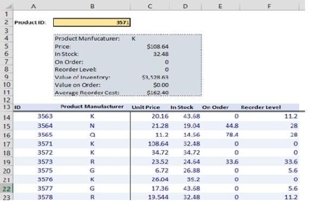Screen dimensions: 326x208
Task: Select the 'Product Manfucaturer:' label cell
Action: point(87,39)
